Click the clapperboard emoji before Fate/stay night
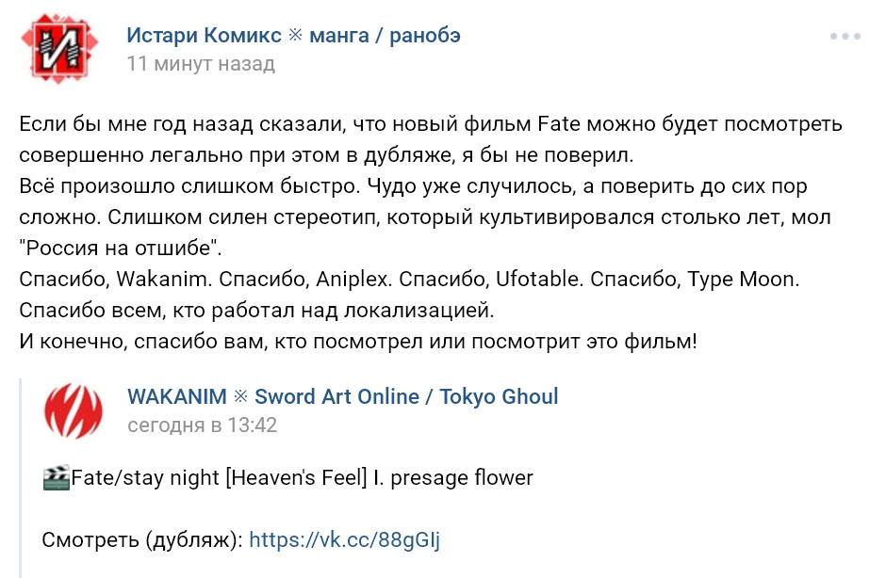Viewport: 886px width, 578px height. click(x=56, y=478)
